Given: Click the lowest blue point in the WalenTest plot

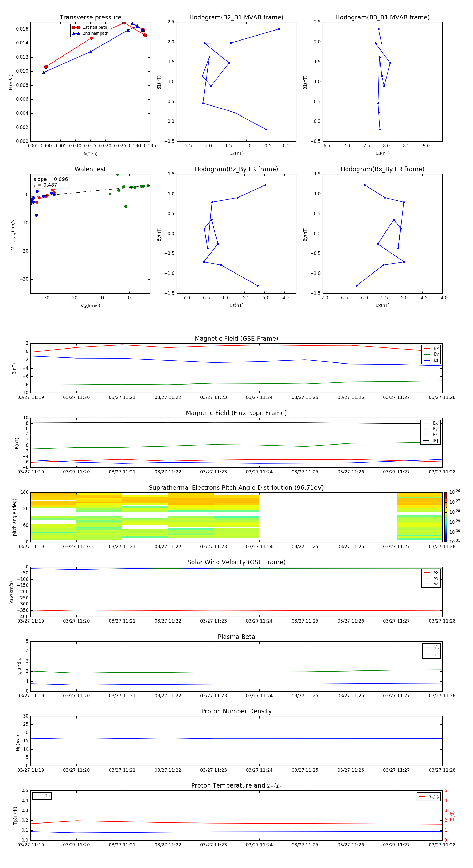Looking at the screenshot, I should click(36, 215).
